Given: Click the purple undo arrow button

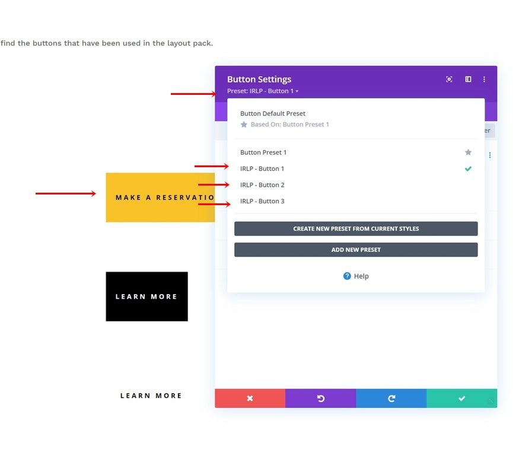Looking at the screenshot, I should pyautogui.click(x=320, y=398).
